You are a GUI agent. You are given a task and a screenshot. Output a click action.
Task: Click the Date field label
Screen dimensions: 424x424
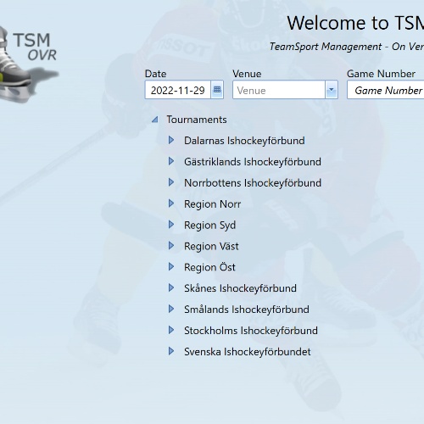(x=155, y=74)
